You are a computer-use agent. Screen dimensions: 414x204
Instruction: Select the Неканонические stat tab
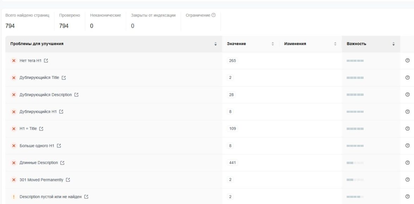coord(105,20)
